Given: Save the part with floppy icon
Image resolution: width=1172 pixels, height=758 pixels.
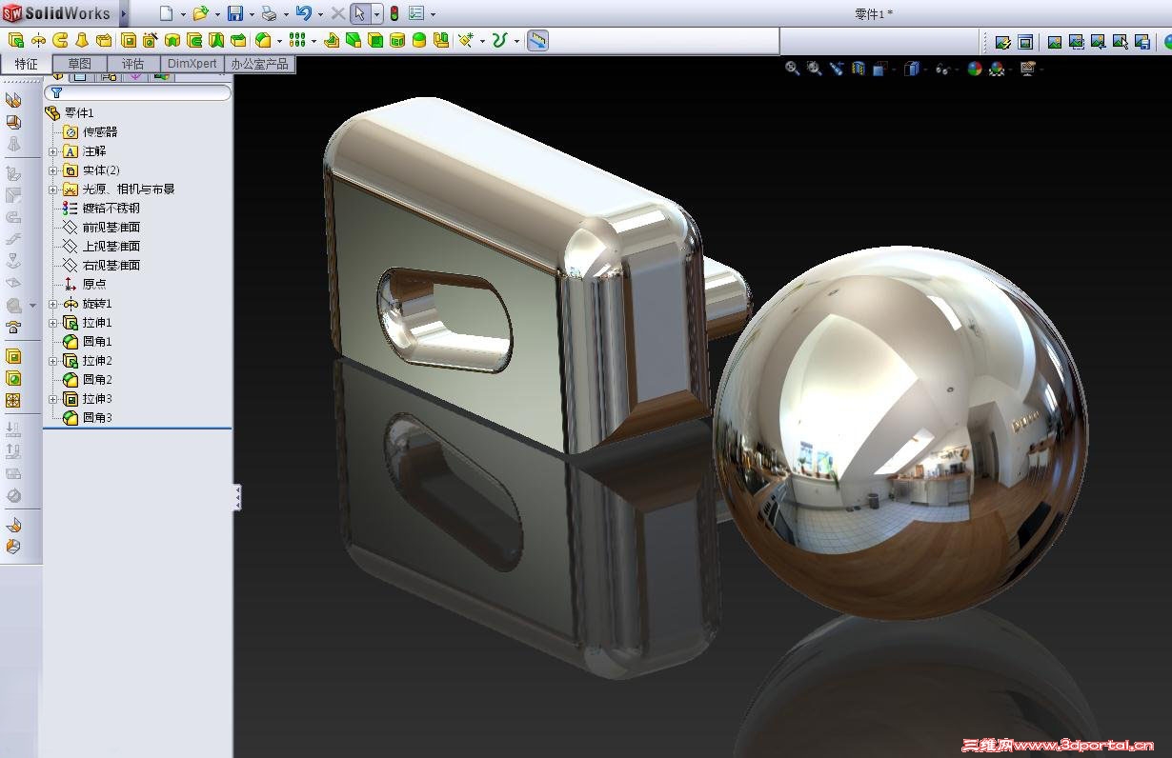Looking at the screenshot, I should pyautogui.click(x=234, y=13).
